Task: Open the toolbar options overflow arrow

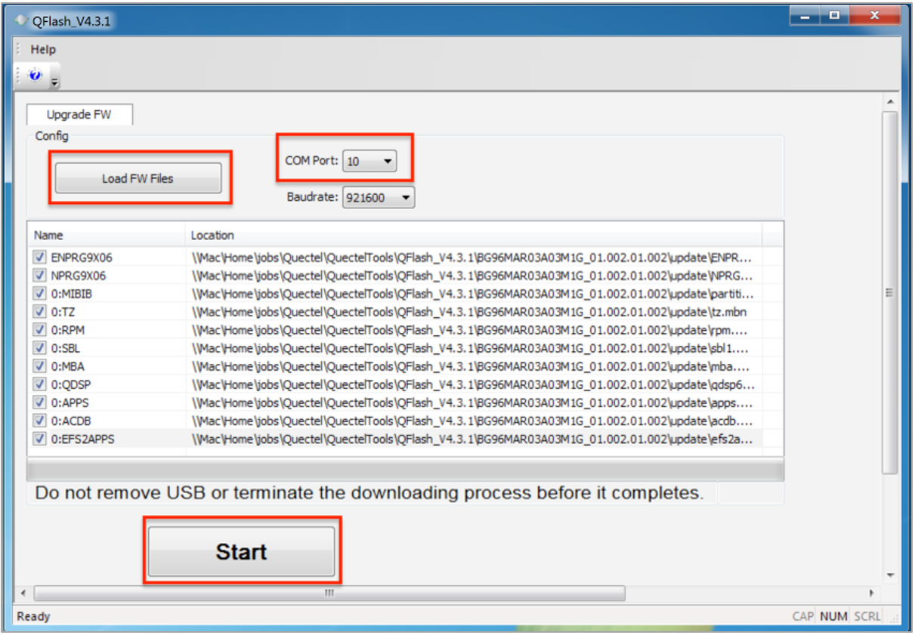Action: (x=54, y=81)
